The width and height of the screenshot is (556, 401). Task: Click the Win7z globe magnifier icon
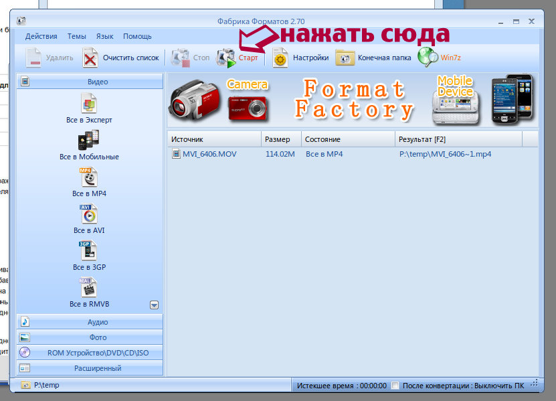point(428,57)
